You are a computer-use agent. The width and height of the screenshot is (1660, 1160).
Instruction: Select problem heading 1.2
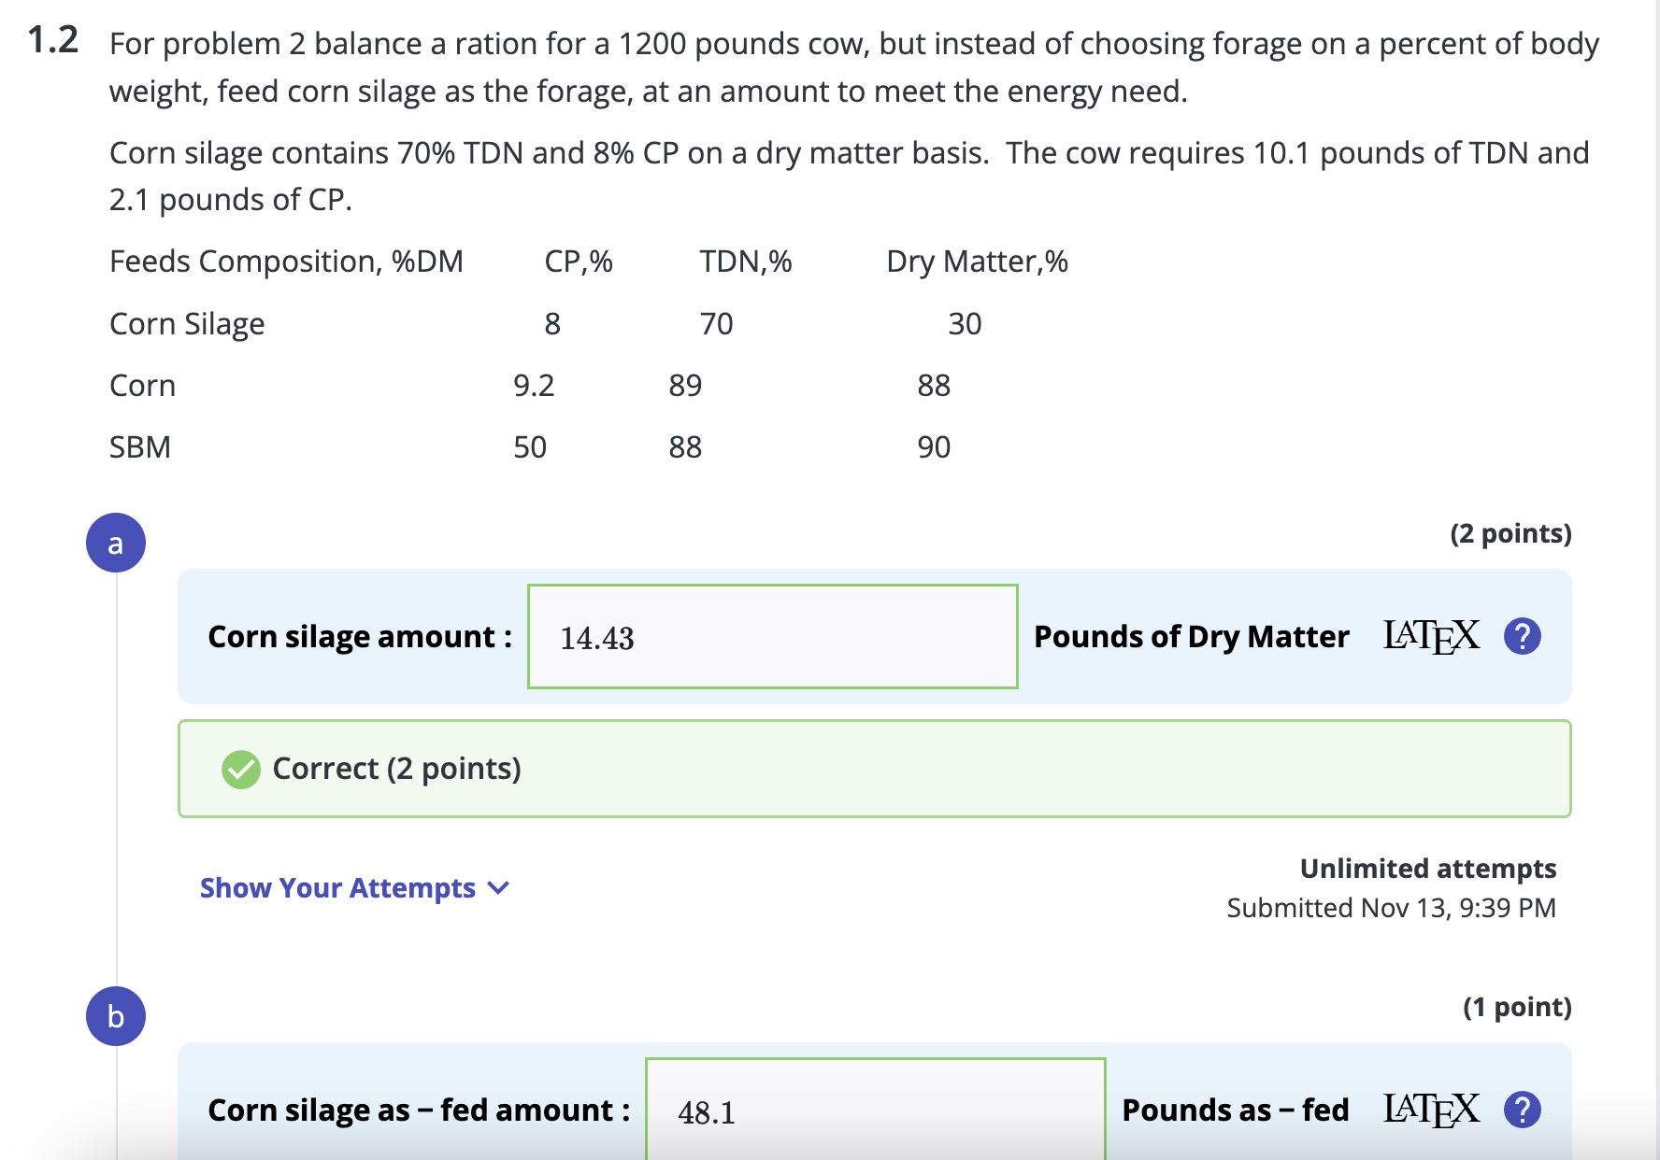pos(51,39)
